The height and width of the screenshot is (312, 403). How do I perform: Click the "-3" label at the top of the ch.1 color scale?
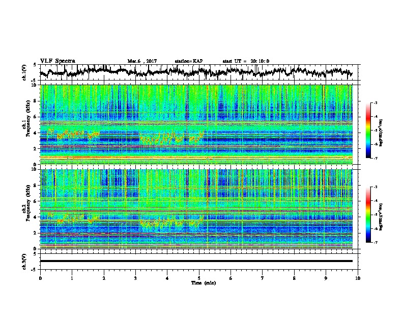[x=375, y=102]
